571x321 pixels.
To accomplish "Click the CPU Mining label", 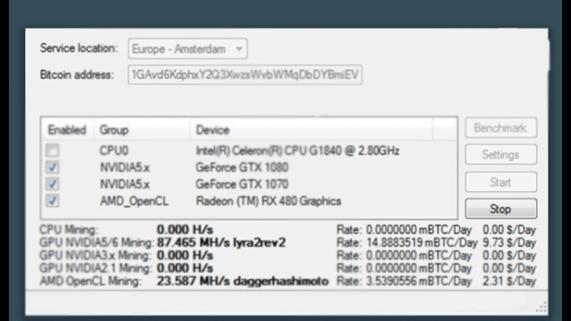I will click(69, 230).
